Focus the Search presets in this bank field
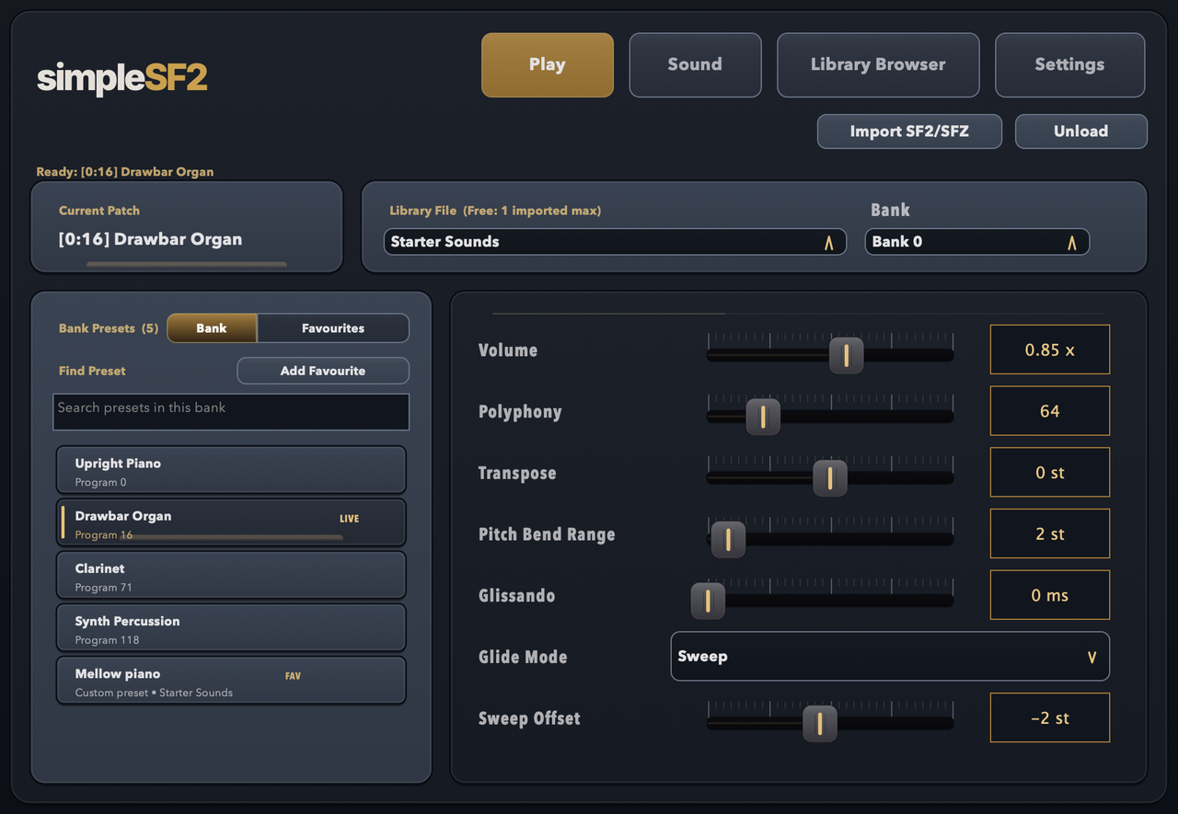 point(231,412)
